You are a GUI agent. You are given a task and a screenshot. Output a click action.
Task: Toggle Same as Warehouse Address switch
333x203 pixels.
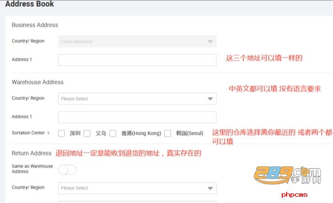pos(67,170)
